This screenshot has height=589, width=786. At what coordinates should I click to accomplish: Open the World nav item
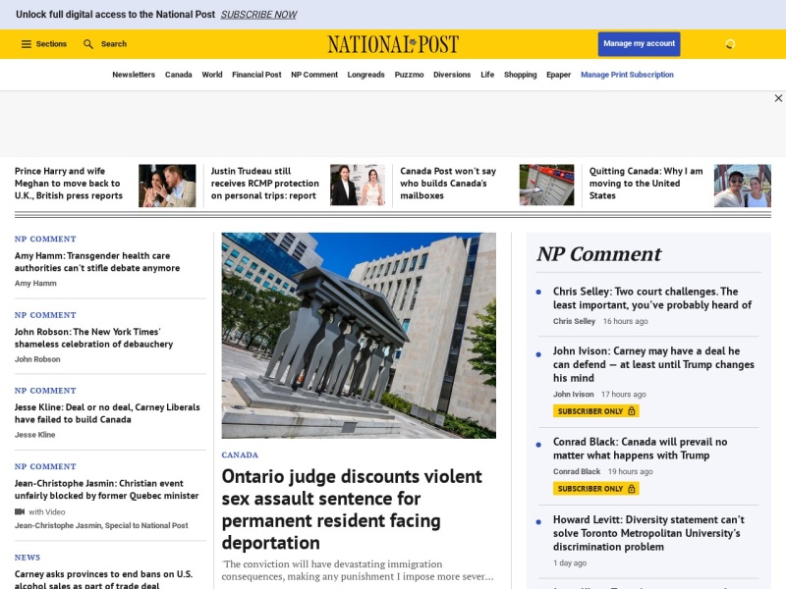pos(212,75)
